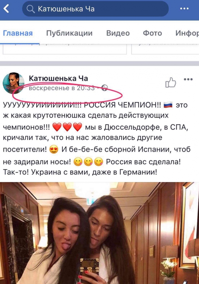Open the attached selfie photo
This screenshot has width=199, height=284.
99,233
